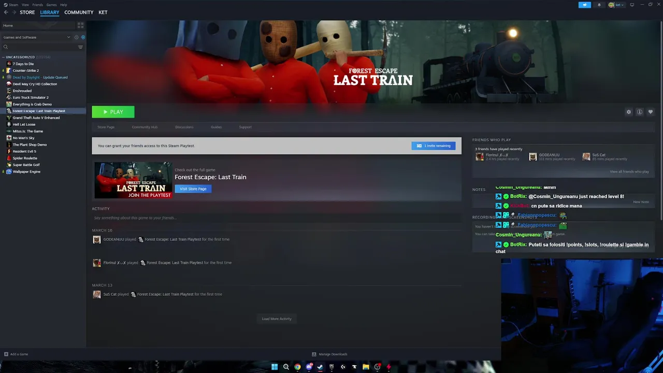Add game to favorites heart icon

[x=651, y=112]
